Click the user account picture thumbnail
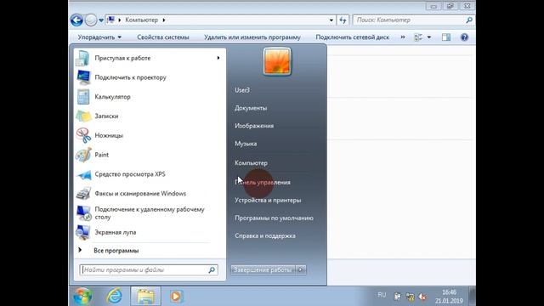The width and height of the screenshot is (544, 306). pyautogui.click(x=277, y=62)
